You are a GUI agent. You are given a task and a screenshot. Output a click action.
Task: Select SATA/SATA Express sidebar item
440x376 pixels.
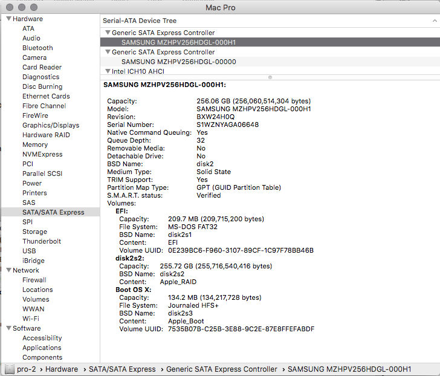[51, 212]
